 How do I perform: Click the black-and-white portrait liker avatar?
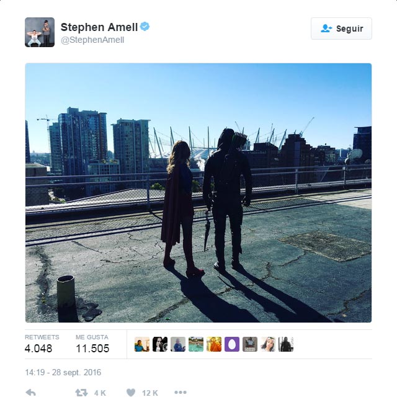pyautogui.click(x=160, y=344)
